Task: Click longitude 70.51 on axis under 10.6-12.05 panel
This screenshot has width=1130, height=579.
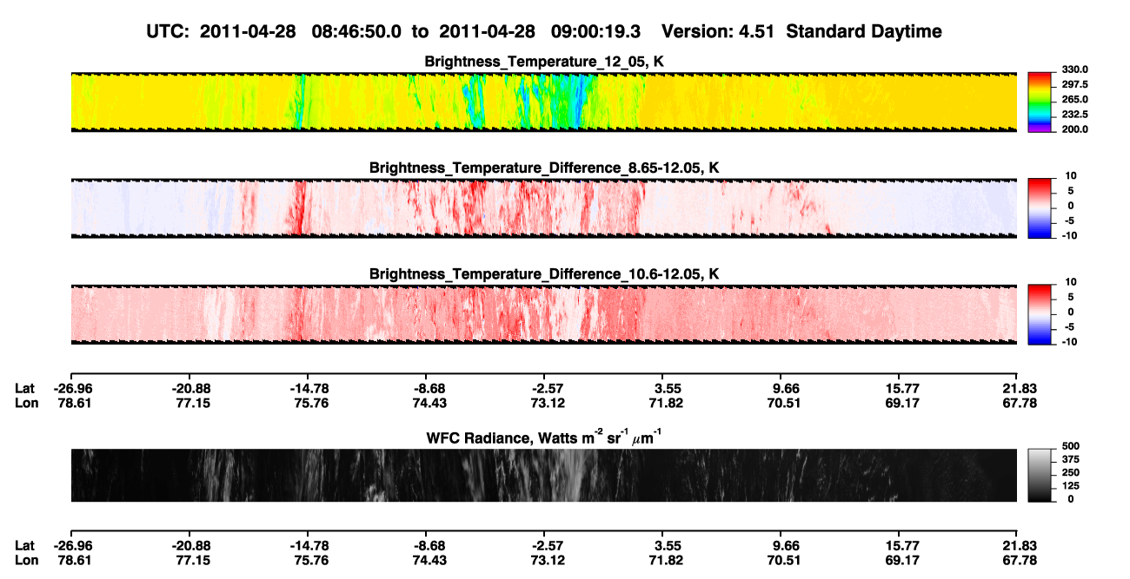Action: click(782, 402)
